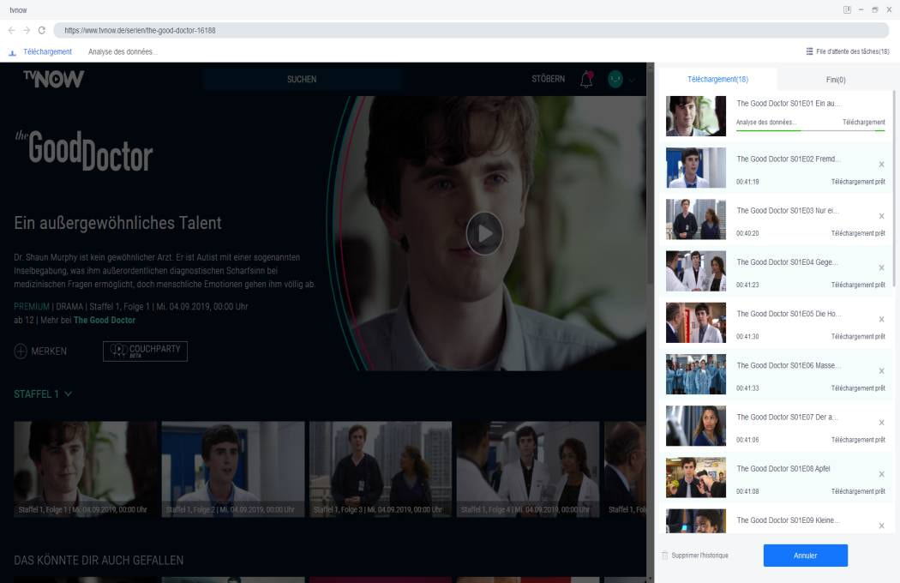Switch to the Fini(0) tab

(x=836, y=80)
